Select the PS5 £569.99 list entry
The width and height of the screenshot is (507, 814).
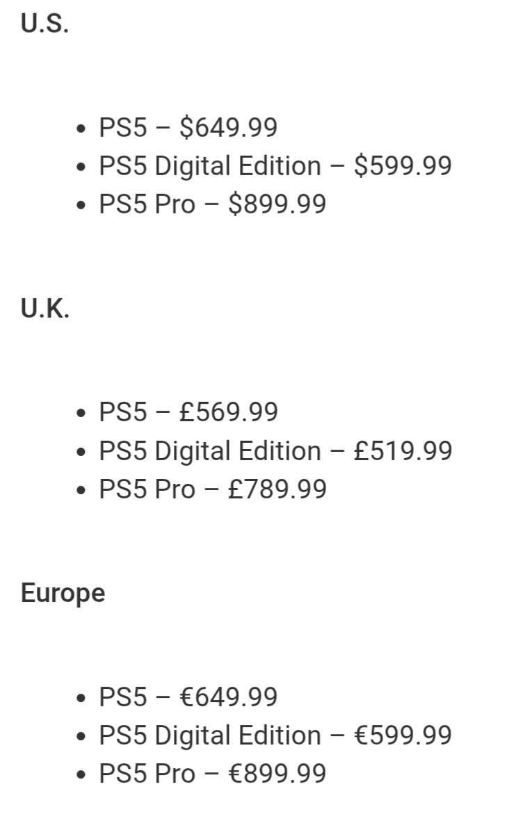188,412
